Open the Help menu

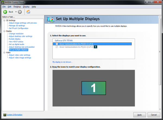coord(34,7)
